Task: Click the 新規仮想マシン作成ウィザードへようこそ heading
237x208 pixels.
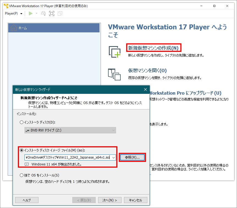Action: pos(49,98)
